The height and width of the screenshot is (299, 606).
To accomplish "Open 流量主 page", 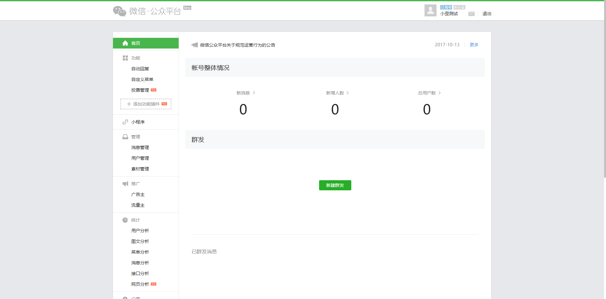I will (138, 205).
